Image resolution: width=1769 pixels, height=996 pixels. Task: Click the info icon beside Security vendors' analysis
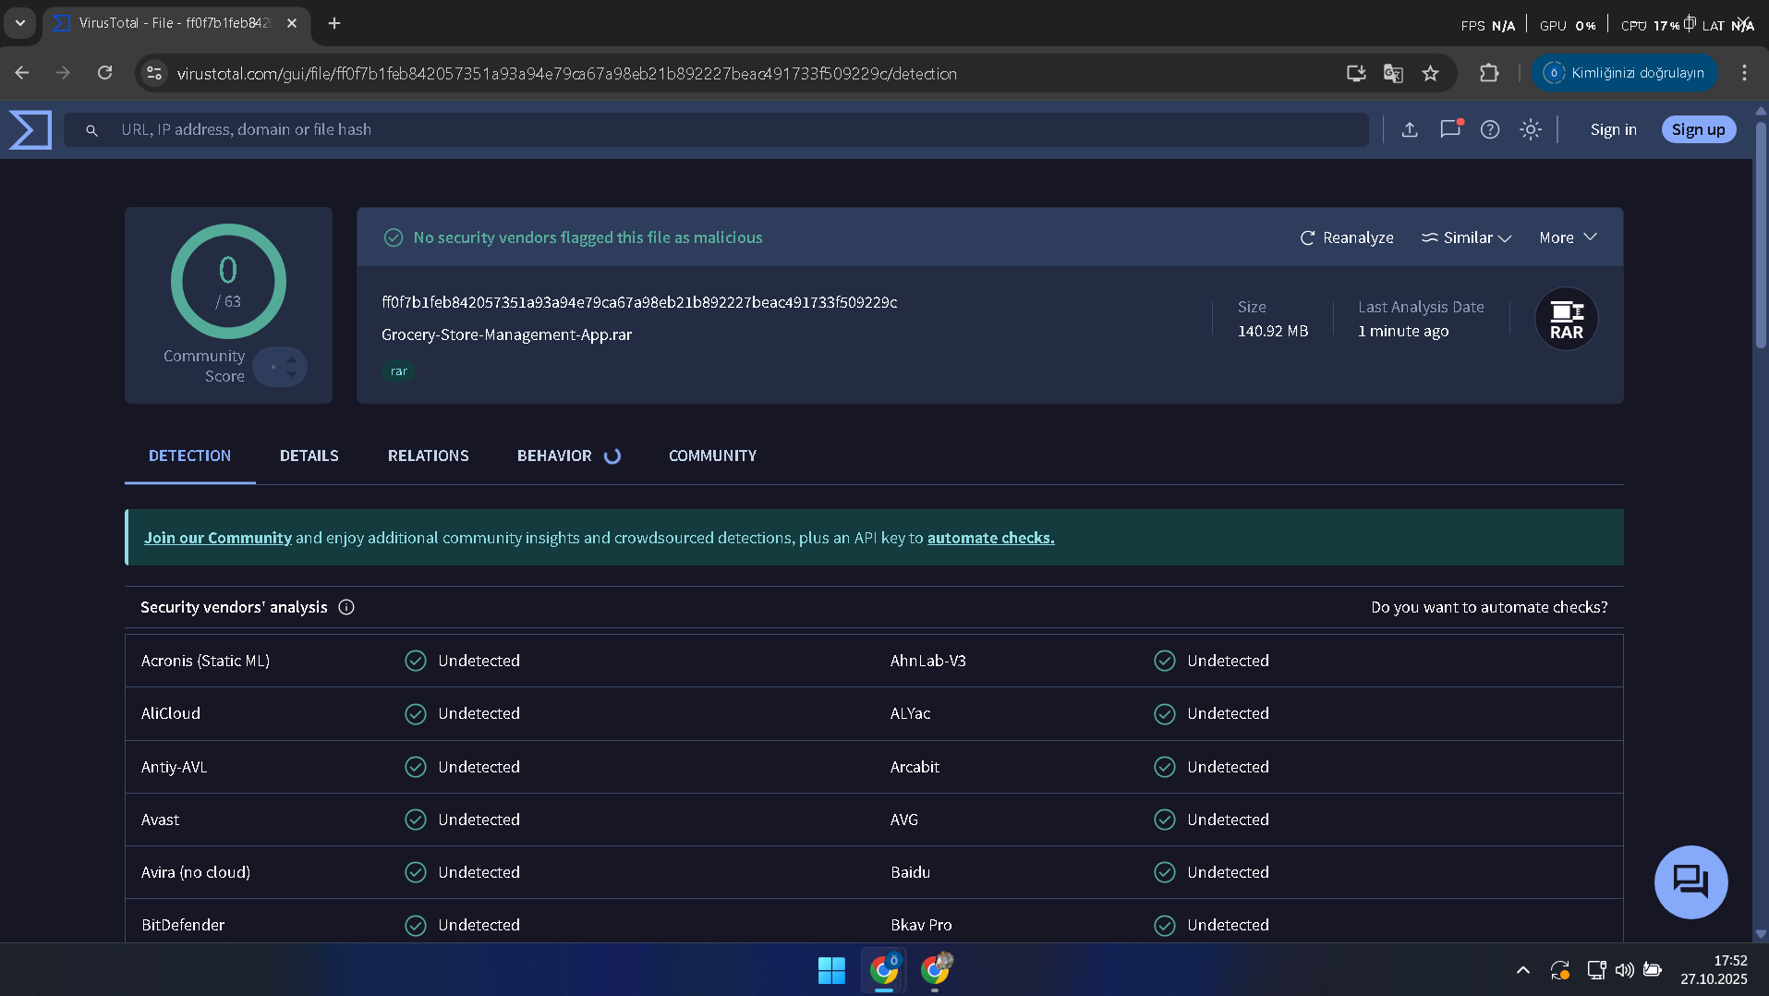[x=346, y=607]
